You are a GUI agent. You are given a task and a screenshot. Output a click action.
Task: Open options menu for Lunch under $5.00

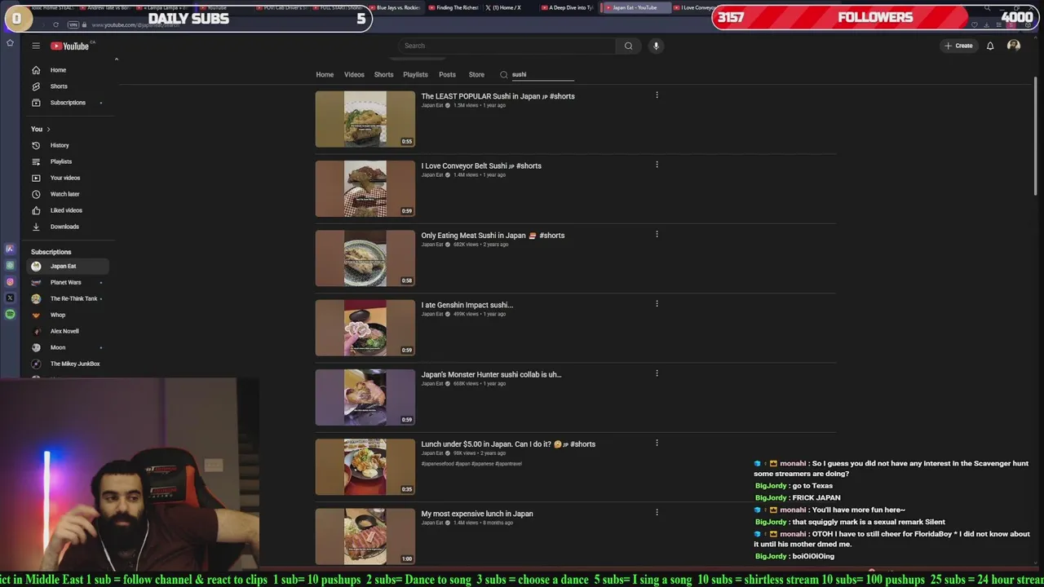click(657, 444)
